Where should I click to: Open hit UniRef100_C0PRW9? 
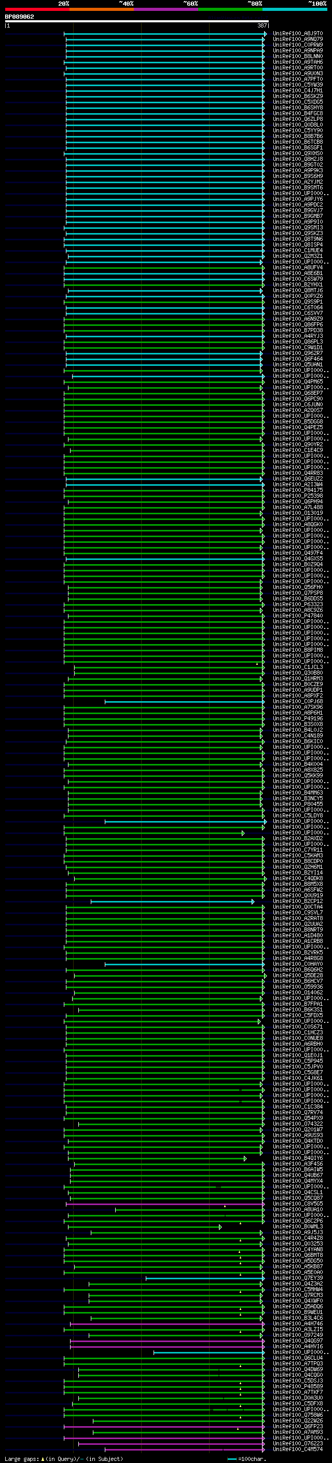[x=298, y=45]
